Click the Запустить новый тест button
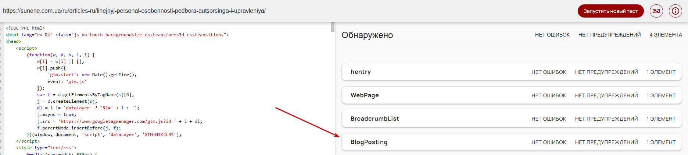 pyautogui.click(x=610, y=11)
